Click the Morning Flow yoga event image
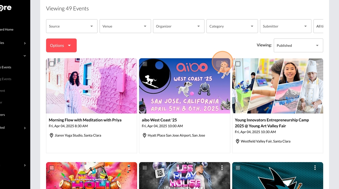 click(91, 86)
